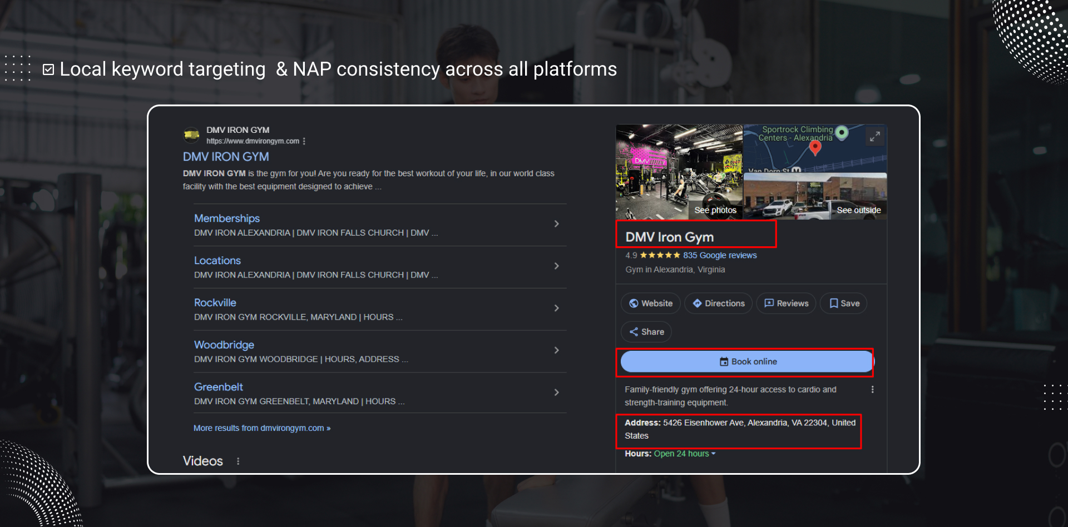Expand the map with the arrows icon

(875, 136)
